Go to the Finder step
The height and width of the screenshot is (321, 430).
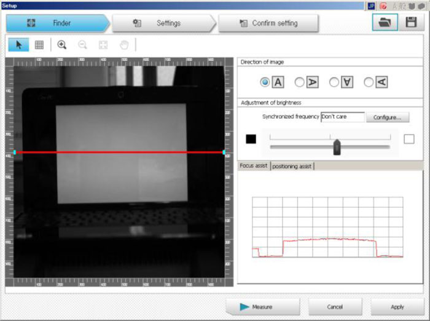point(58,23)
